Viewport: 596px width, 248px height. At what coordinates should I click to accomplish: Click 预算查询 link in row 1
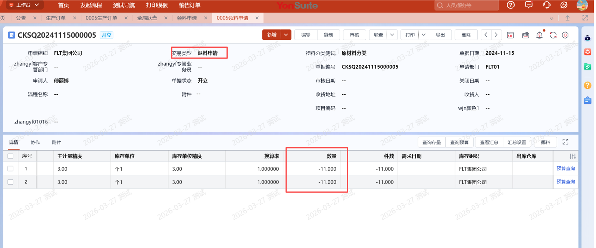tap(565, 169)
